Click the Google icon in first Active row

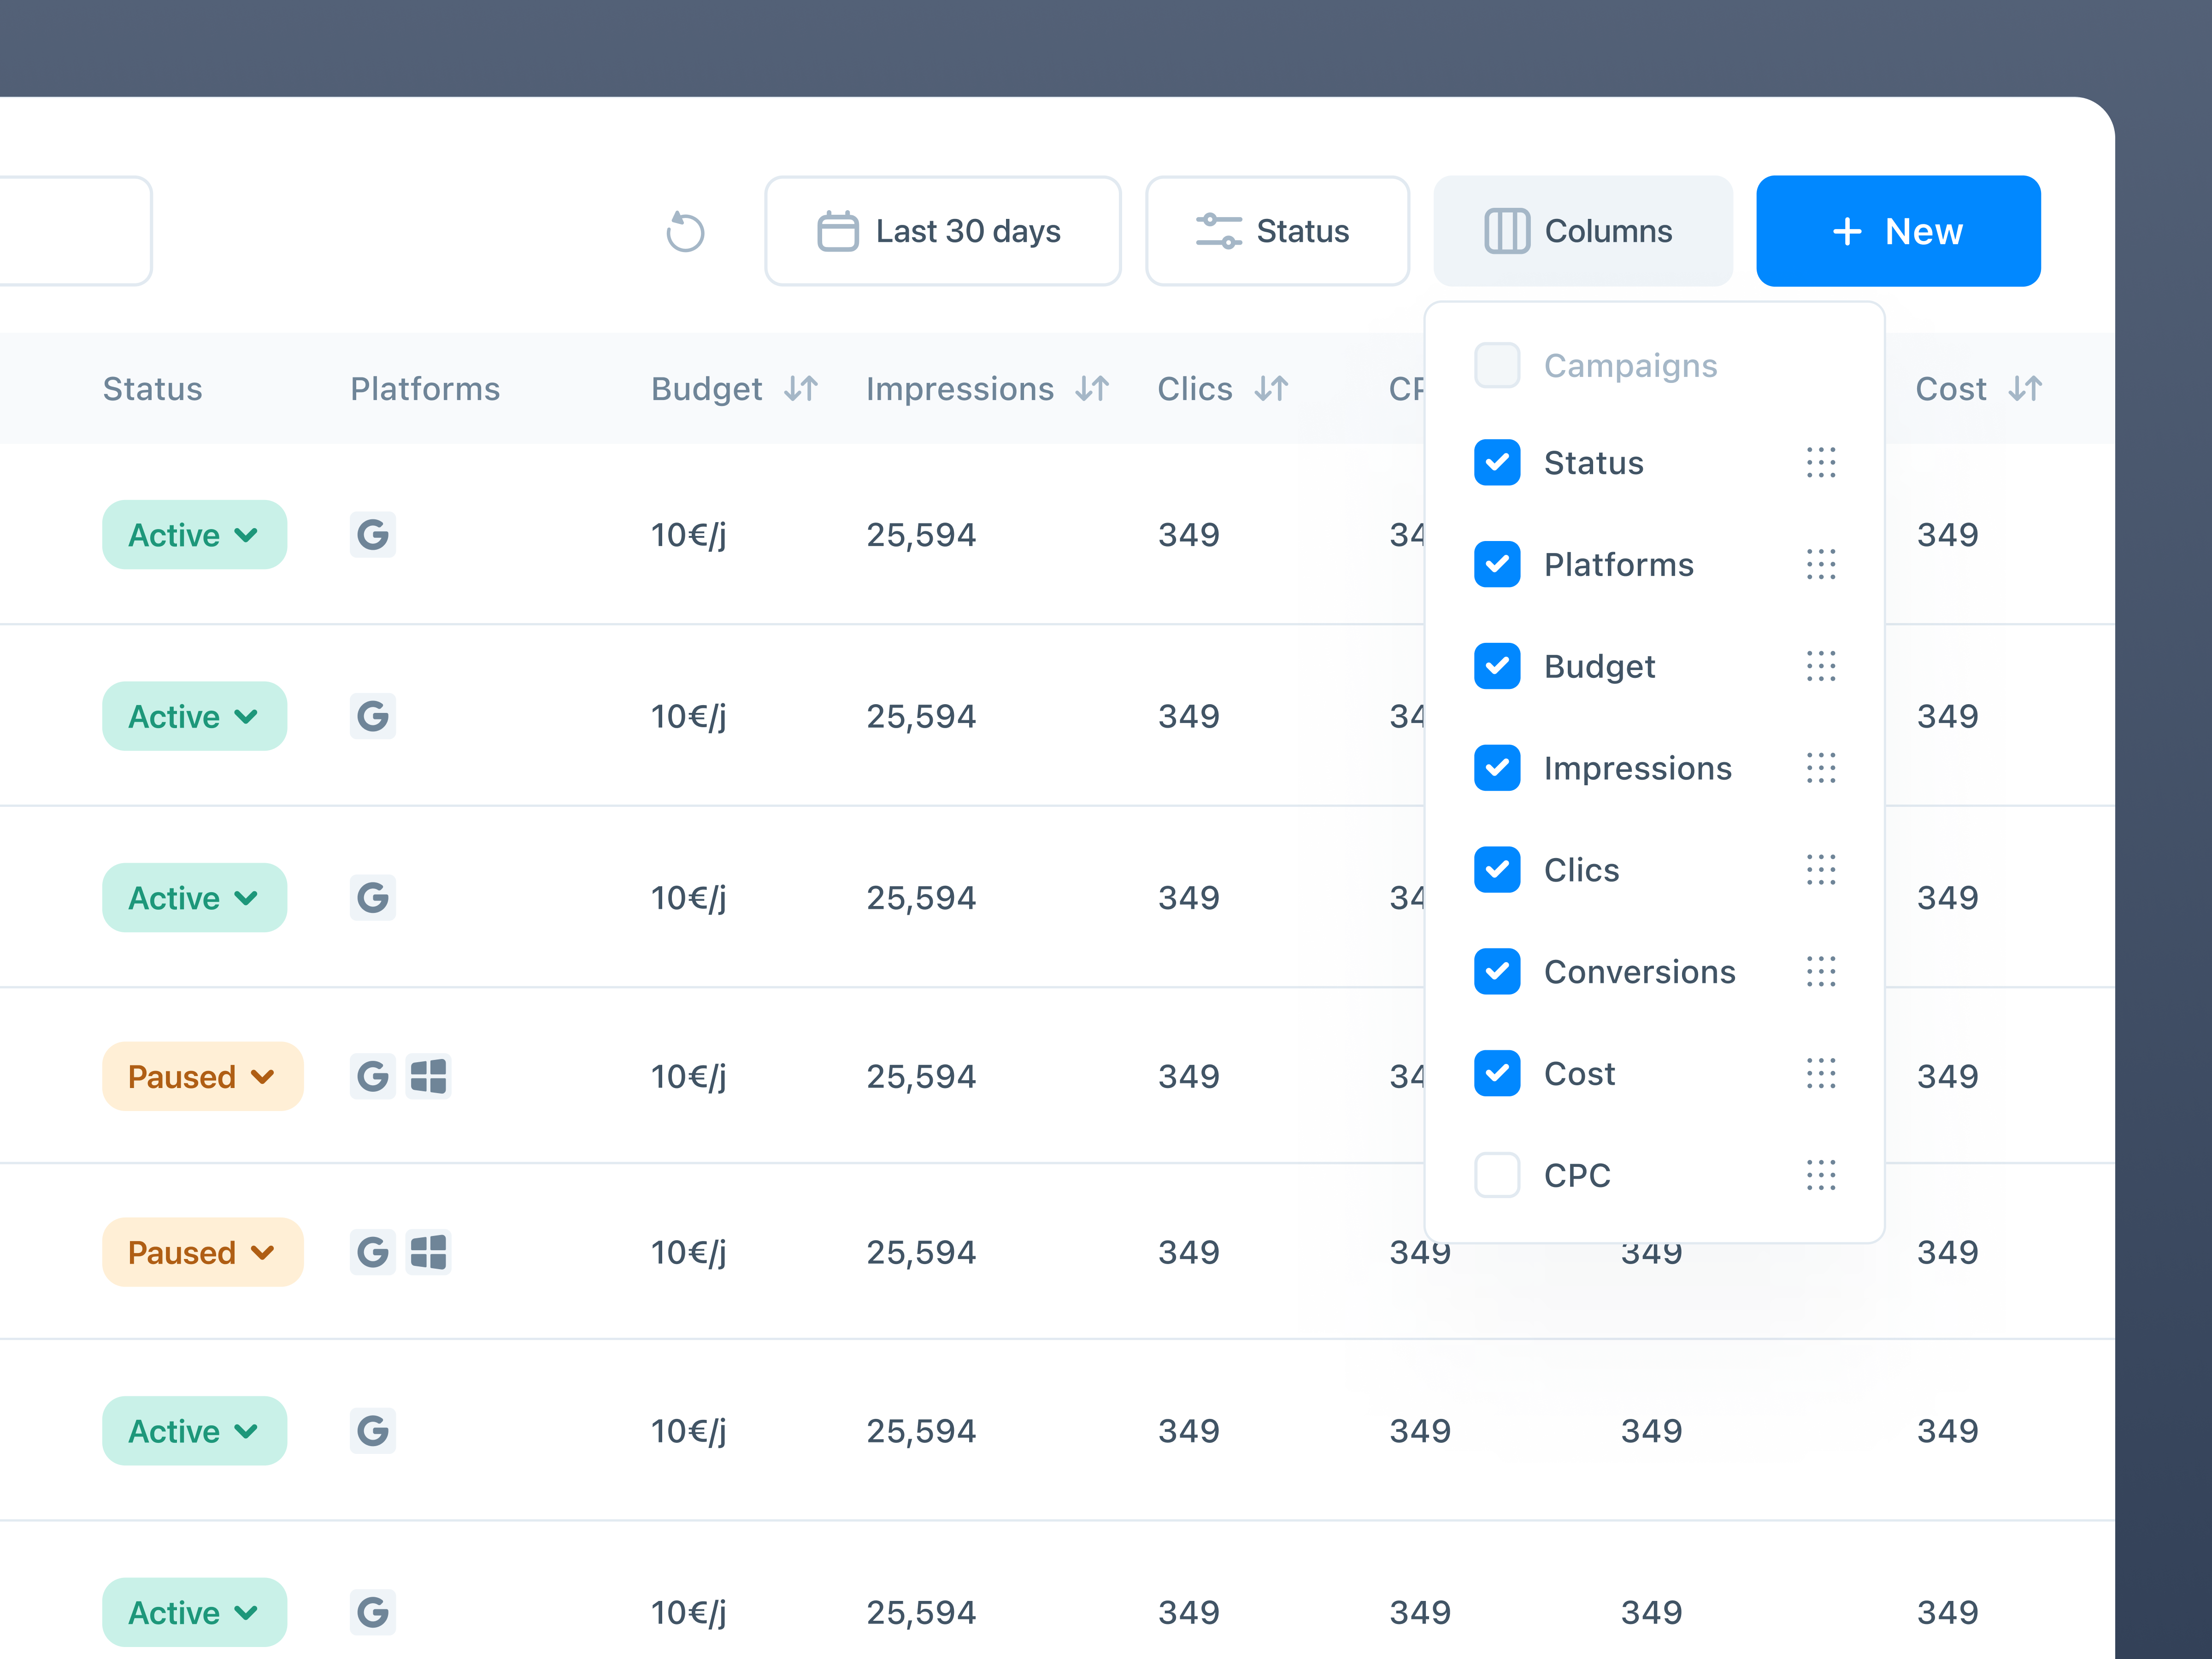coord(372,535)
